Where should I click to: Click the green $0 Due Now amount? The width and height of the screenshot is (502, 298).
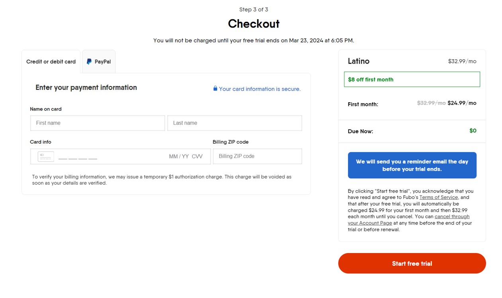[x=473, y=130]
